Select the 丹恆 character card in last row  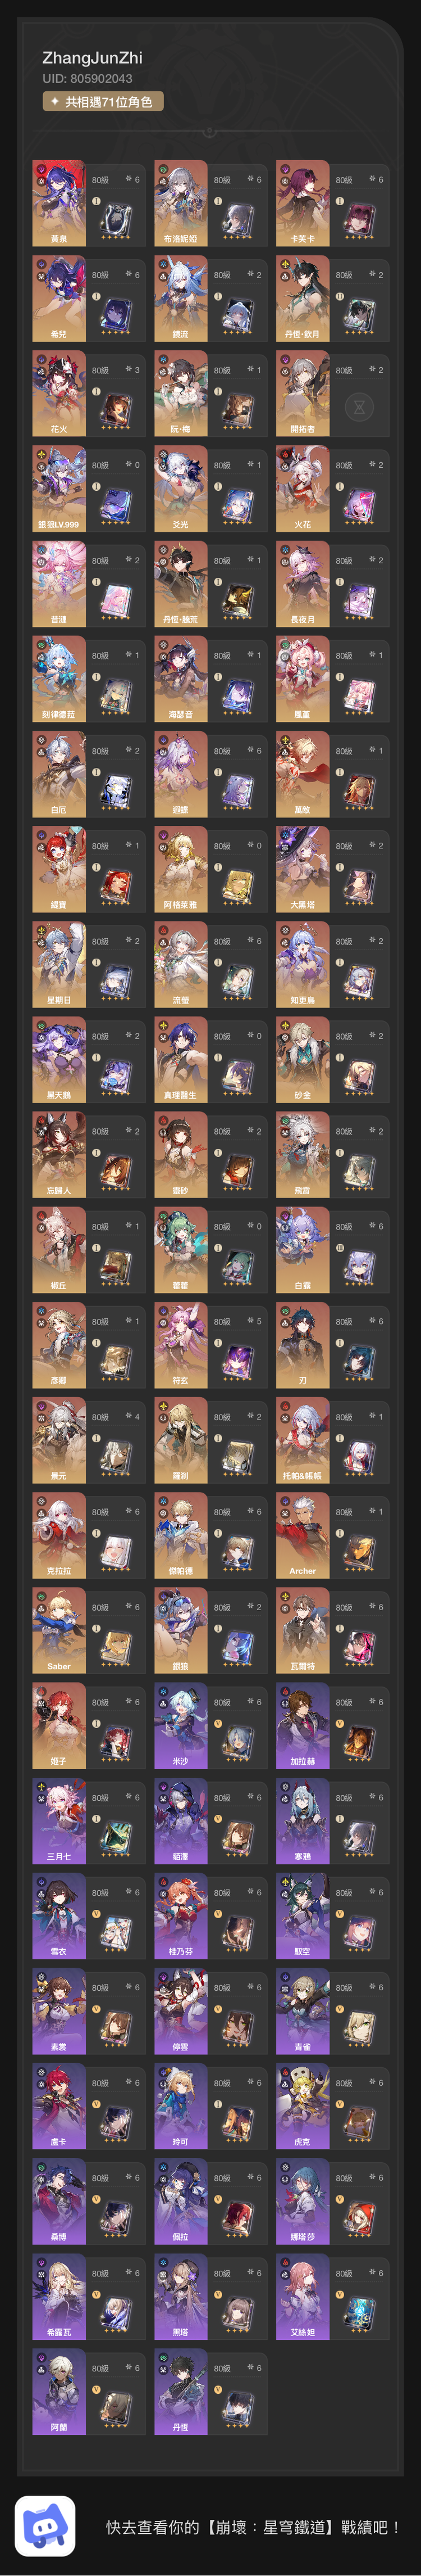tap(210, 2392)
